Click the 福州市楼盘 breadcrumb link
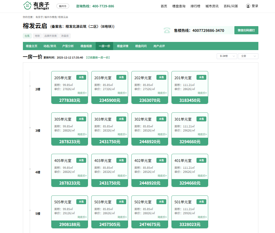The image size is (275, 233). 51,17
